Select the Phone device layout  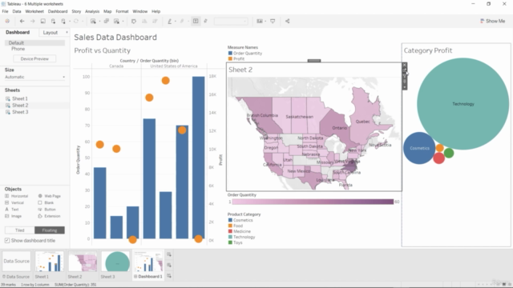[18, 49]
